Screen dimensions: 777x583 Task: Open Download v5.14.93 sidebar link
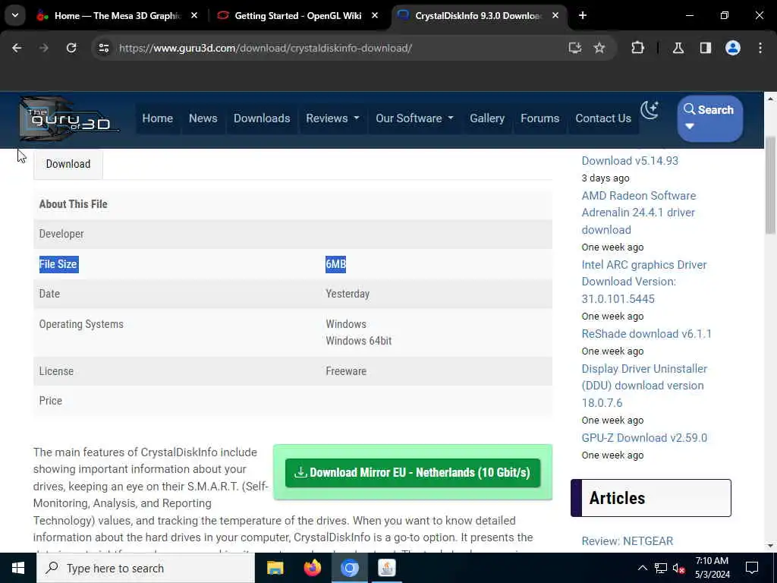coord(630,161)
